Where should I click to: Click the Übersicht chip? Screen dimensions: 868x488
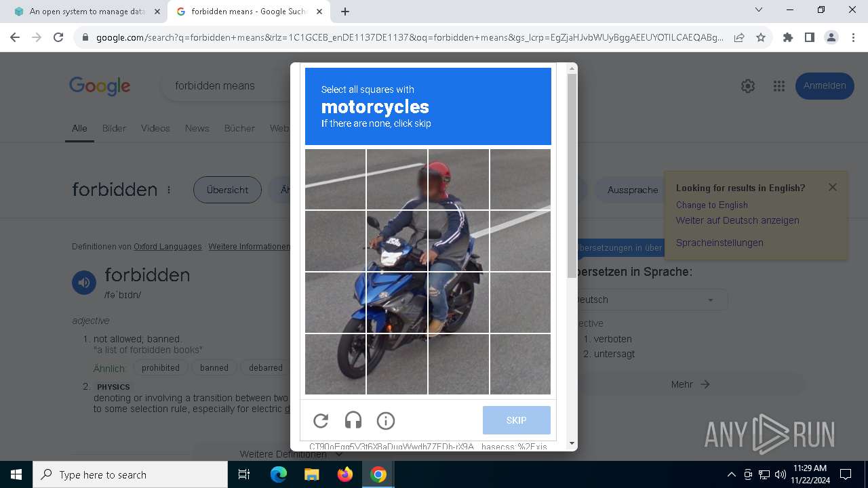[227, 190]
